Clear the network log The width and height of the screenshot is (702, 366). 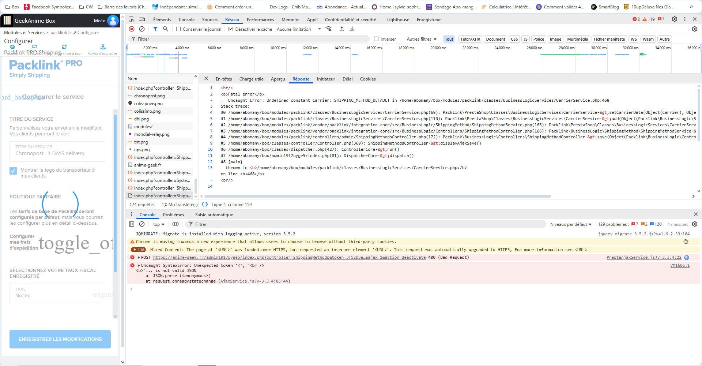tap(142, 29)
